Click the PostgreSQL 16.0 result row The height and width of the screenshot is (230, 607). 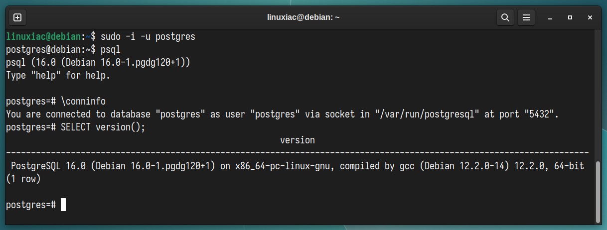[298, 166]
